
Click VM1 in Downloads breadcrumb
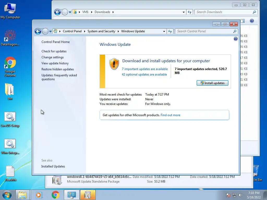coord(85,12)
